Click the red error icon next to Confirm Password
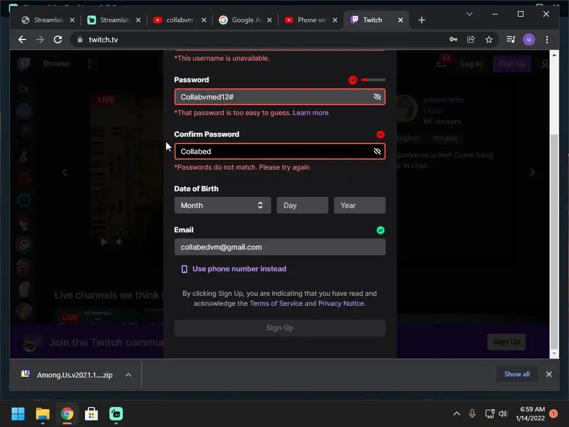 (380, 135)
